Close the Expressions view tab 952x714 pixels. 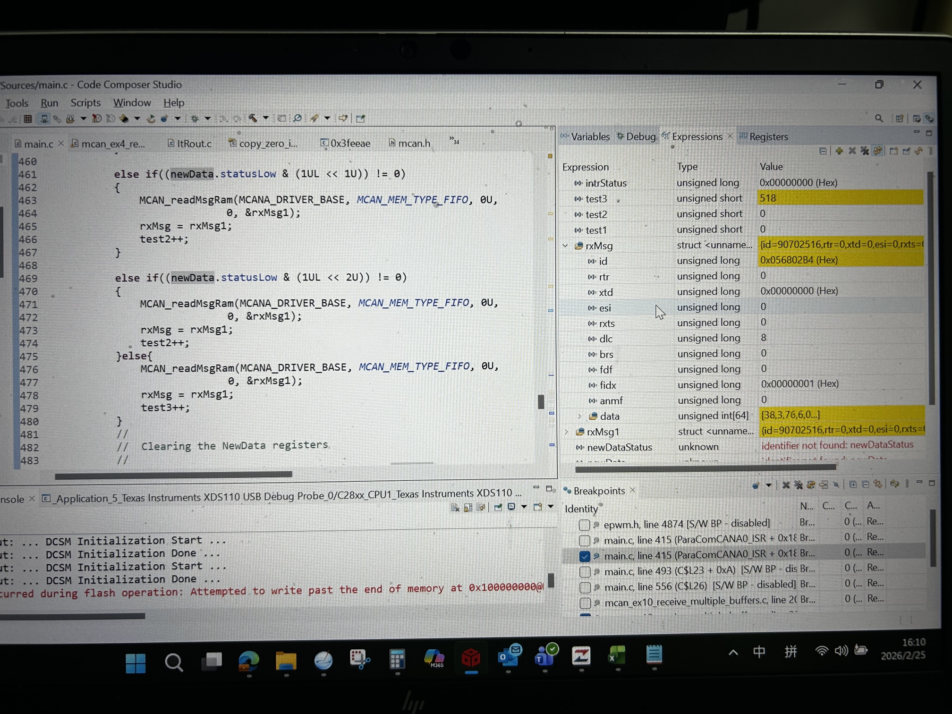coord(730,136)
